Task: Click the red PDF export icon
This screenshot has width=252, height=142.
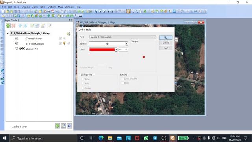Action: [52, 11]
